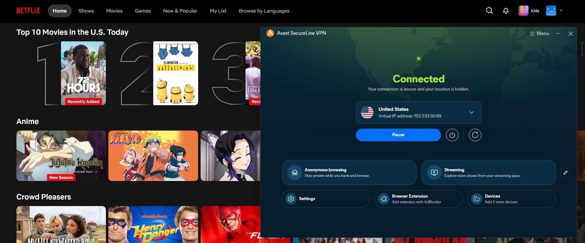Click the Settings gear icon
The image size is (585, 243).
click(x=291, y=199)
